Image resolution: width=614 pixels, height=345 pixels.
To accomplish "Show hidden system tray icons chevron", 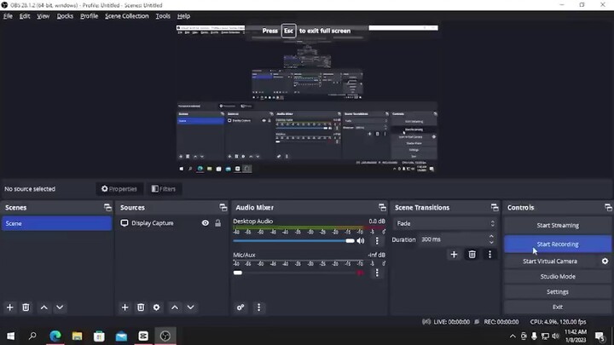I will (x=513, y=336).
